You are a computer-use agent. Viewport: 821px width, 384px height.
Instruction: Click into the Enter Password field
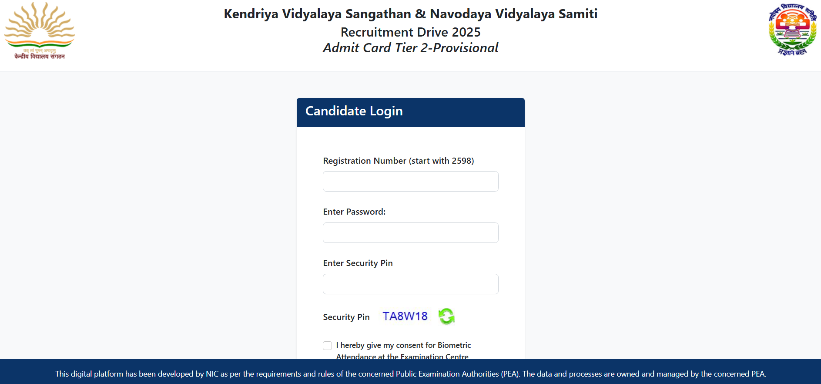[410, 232]
